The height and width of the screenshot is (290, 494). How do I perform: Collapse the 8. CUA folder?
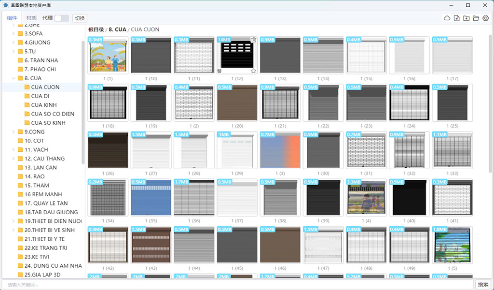[x=14, y=78]
